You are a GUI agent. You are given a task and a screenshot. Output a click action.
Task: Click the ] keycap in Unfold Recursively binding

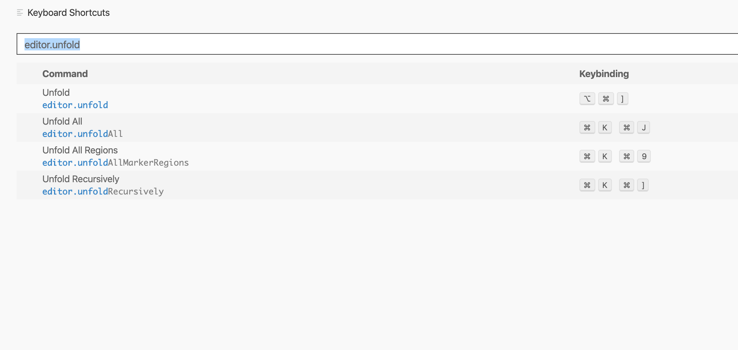coord(644,185)
